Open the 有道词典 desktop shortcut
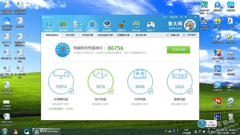 pyautogui.click(x=217, y=86)
